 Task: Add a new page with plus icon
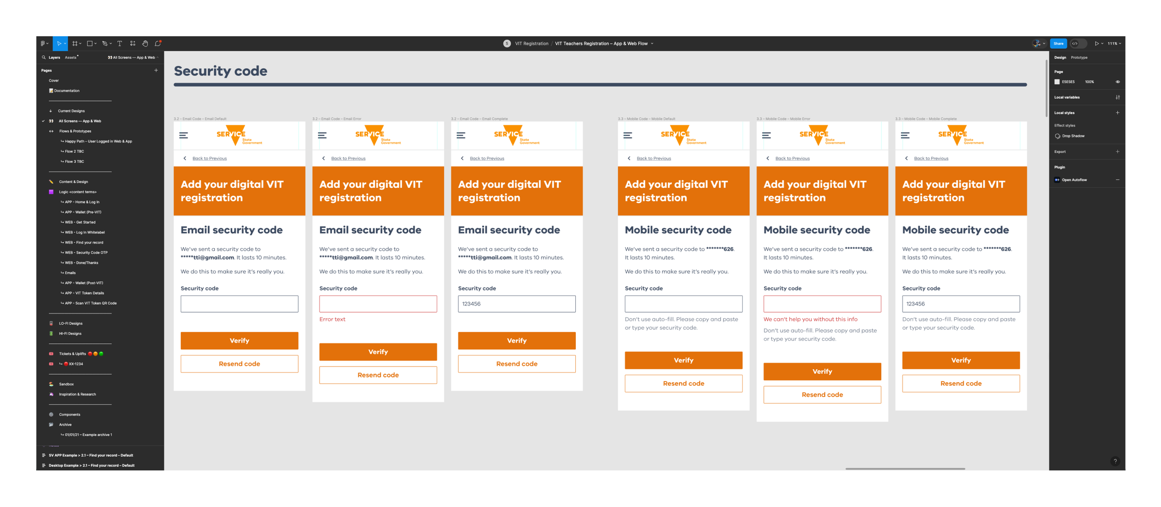pyautogui.click(x=156, y=71)
